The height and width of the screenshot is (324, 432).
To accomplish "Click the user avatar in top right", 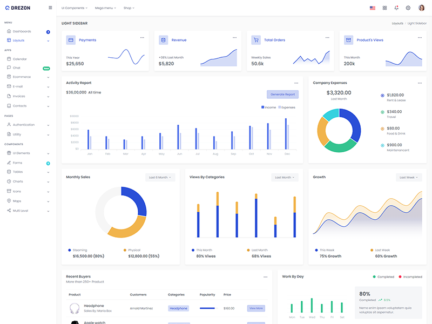I will pos(422,8).
